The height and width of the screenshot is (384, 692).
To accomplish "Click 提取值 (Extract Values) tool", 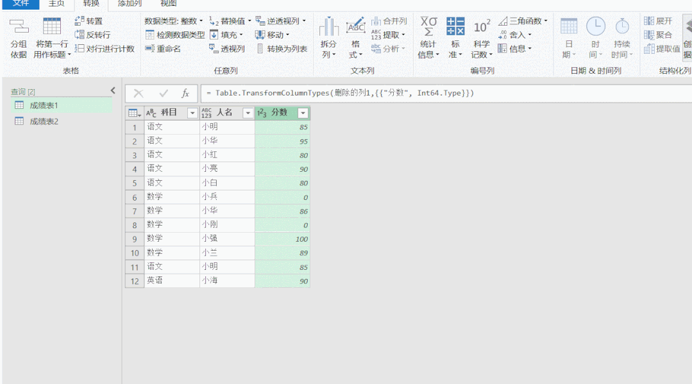I will click(x=662, y=49).
